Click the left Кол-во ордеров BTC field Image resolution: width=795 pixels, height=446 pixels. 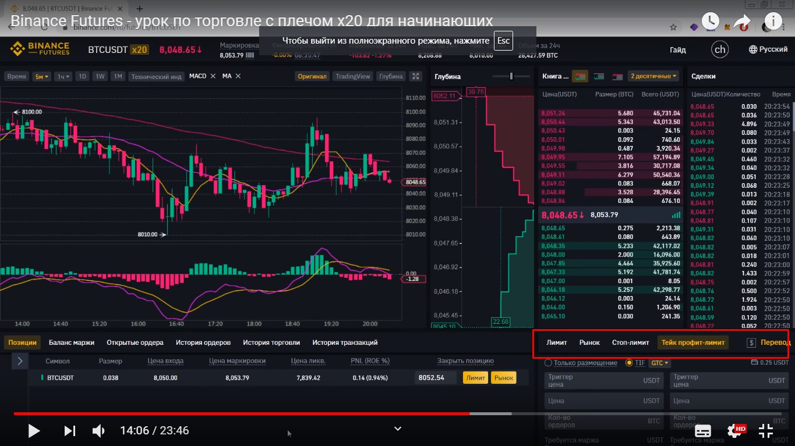pyautogui.click(x=605, y=420)
